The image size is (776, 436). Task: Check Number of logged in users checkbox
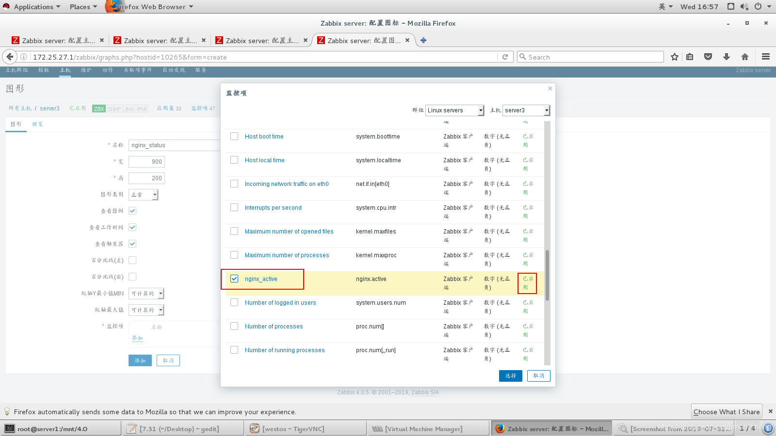coord(234,302)
